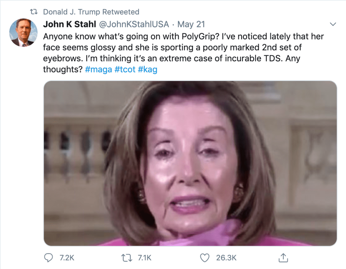346x269 pixels.
Task: Click the small retweeted indicator icon at top
Action: 33,12
